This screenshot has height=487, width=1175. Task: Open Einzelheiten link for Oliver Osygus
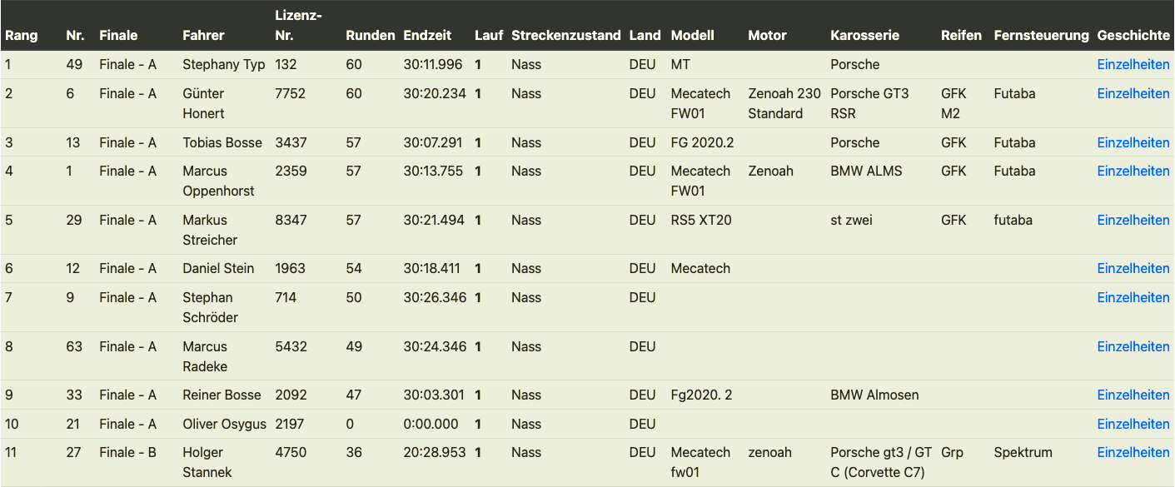1133,424
